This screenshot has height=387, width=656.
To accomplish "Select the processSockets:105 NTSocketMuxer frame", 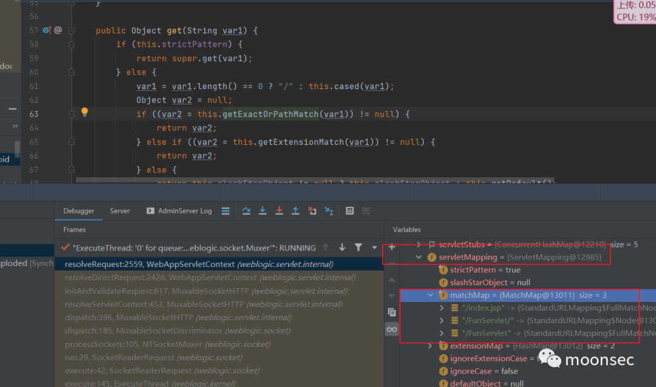I will click(x=219, y=345).
